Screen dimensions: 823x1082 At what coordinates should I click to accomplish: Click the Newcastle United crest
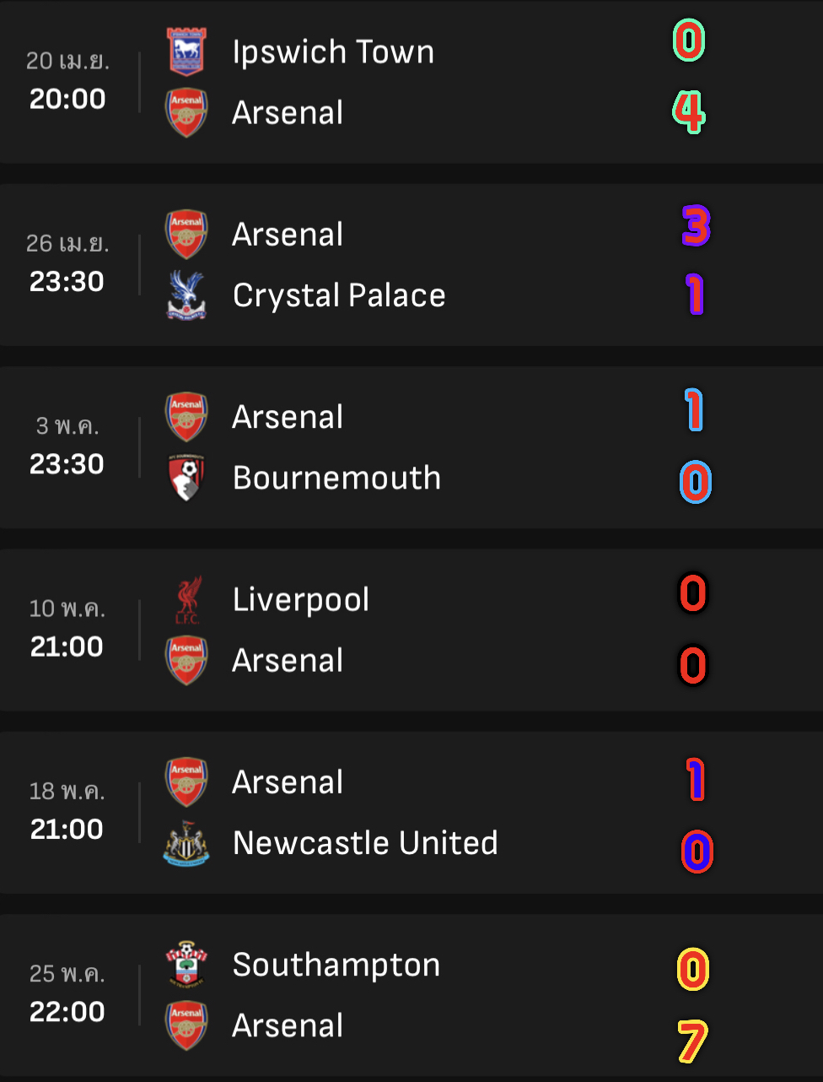(186, 842)
